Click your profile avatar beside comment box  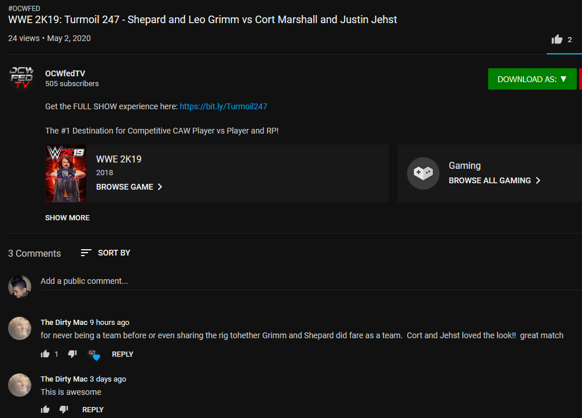coord(20,286)
